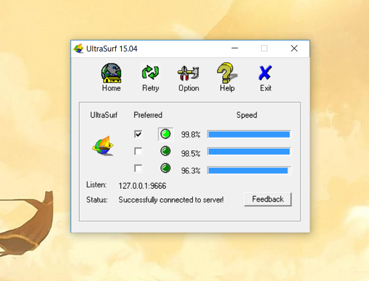Click the 96.3% speed value
This screenshot has height=281, width=369.
coord(191,171)
